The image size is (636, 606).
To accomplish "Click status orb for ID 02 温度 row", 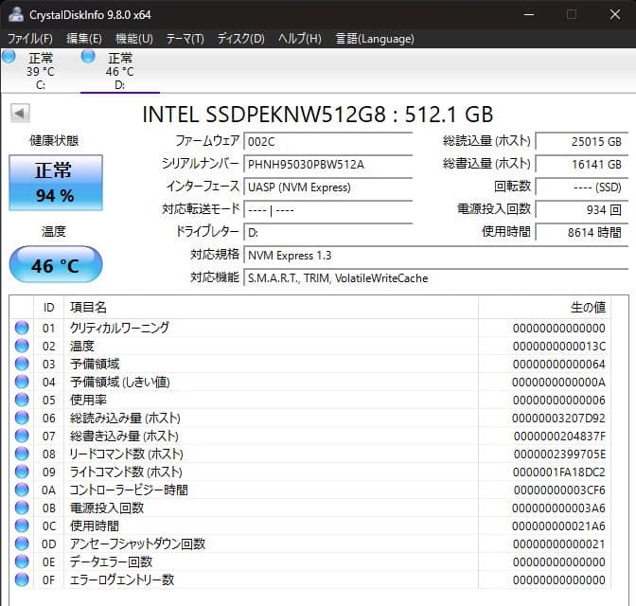I will tap(22, 346).
